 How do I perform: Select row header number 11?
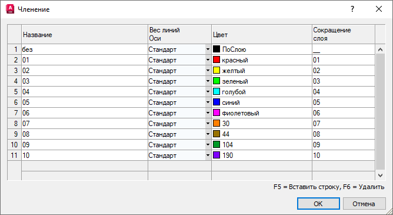point(14,156)
